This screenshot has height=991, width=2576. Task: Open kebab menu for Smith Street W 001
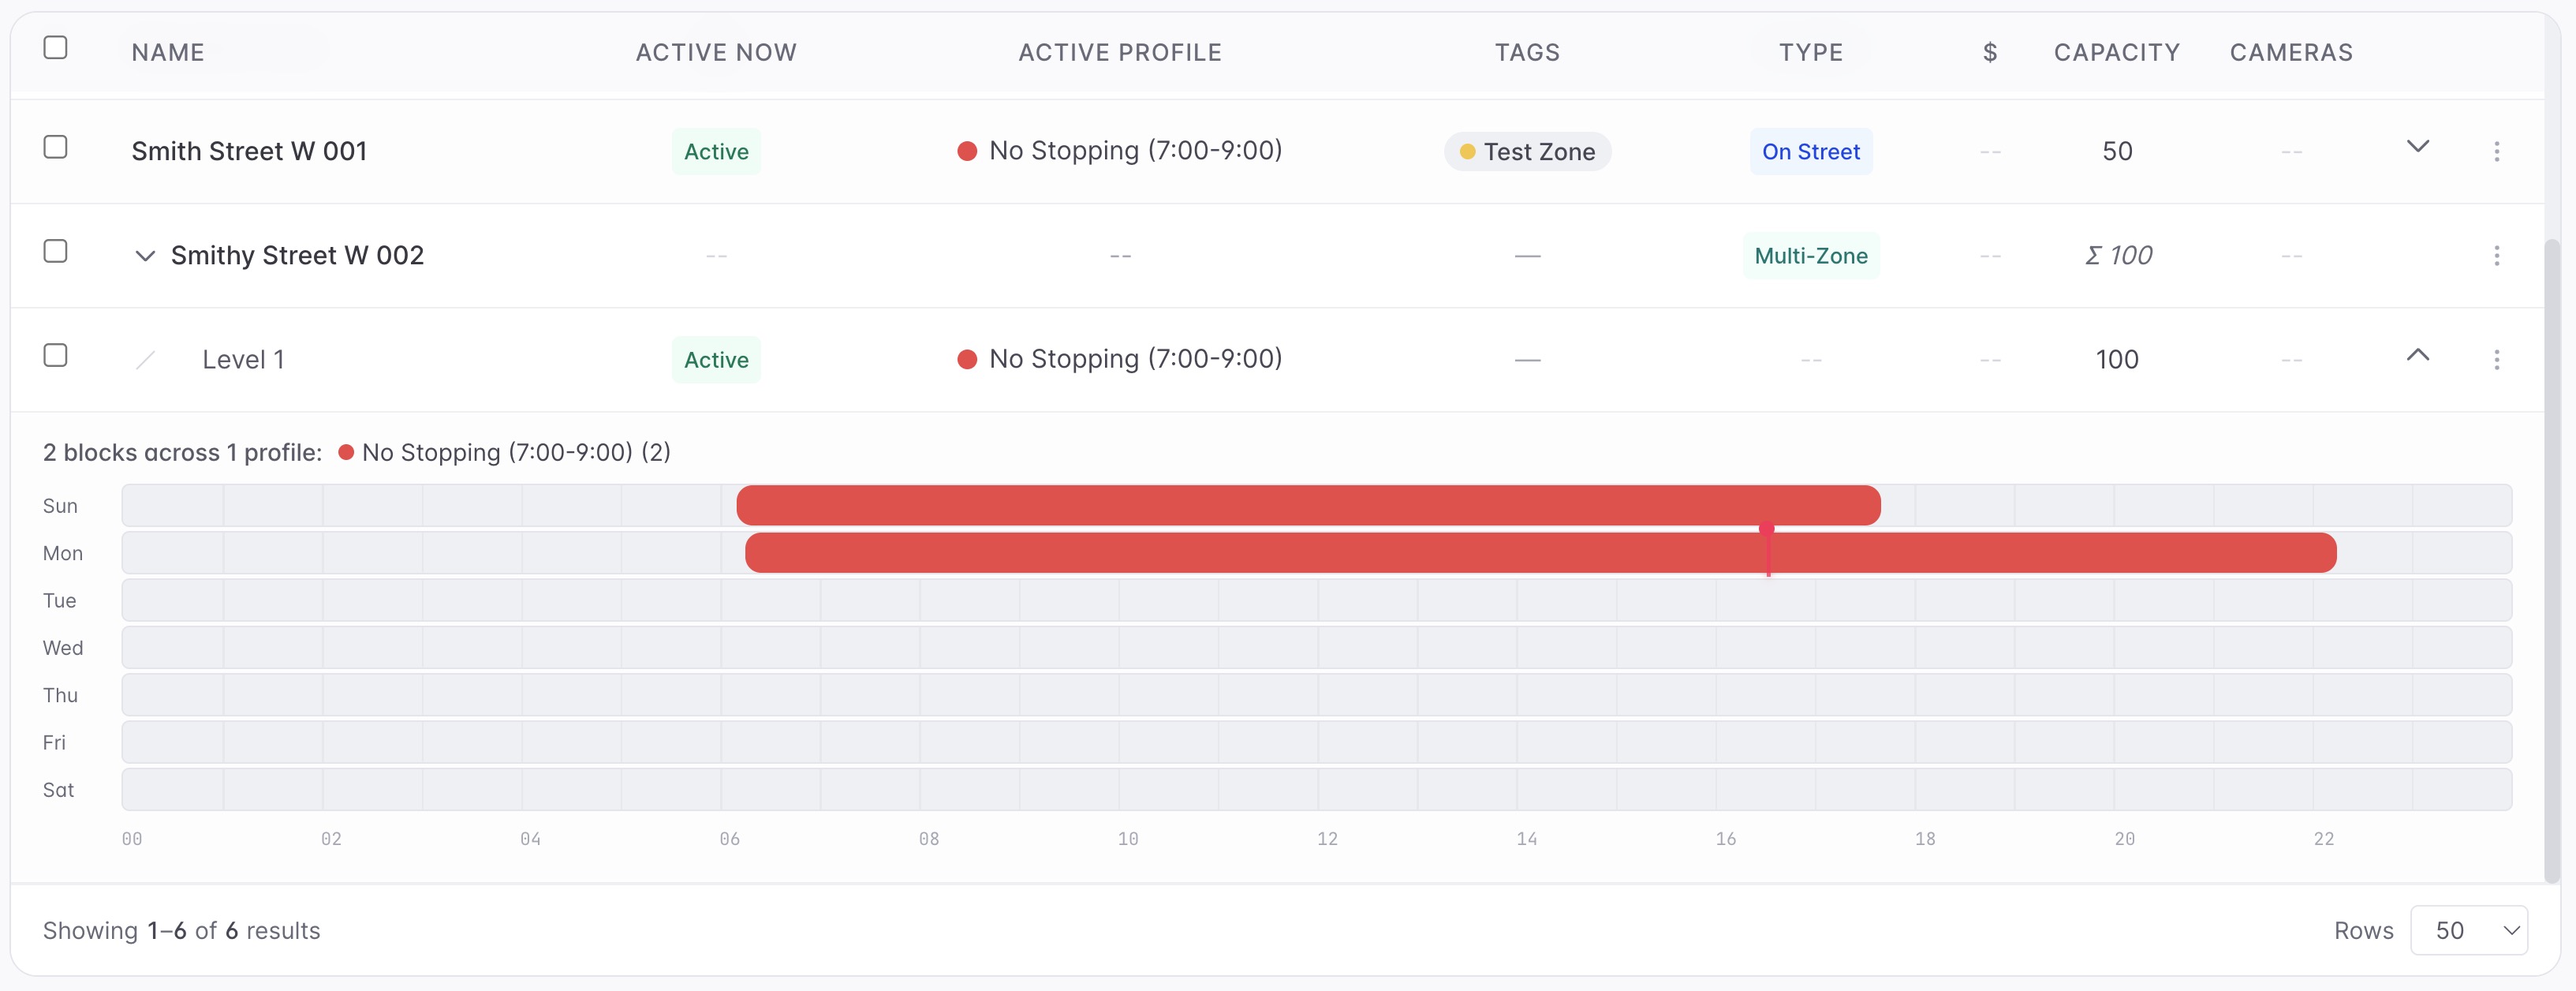pos(2496,151)
